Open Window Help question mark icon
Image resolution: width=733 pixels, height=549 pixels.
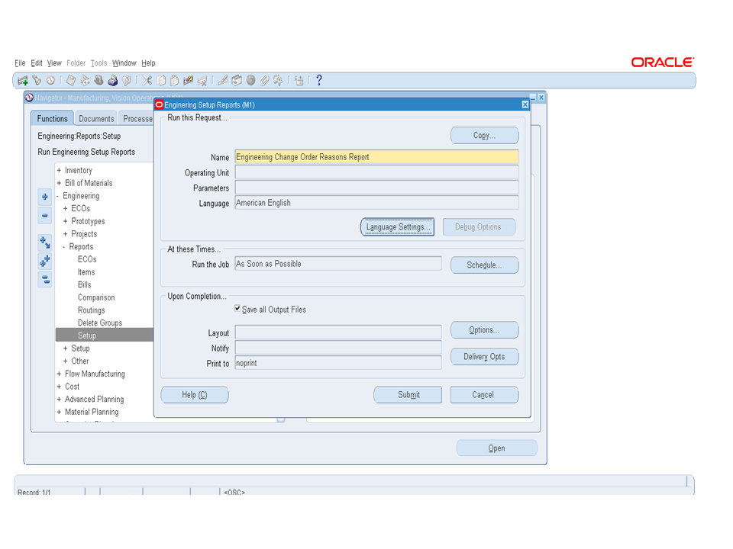point(318,80)
